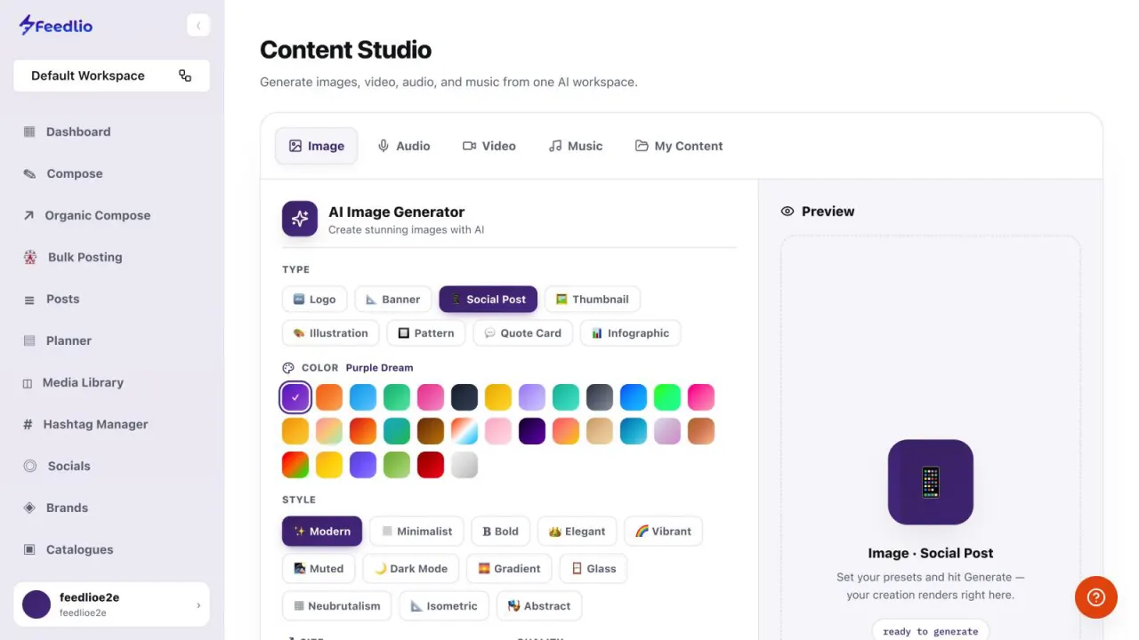Click the ready to generate badge
Viewport: 1139px width, 640px height.
931,631
